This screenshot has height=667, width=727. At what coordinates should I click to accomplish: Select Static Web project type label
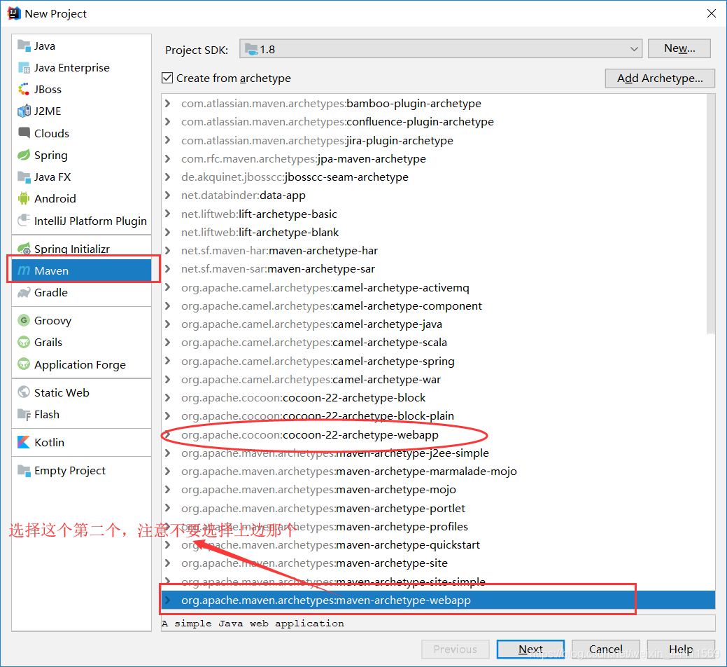point(62,392)
